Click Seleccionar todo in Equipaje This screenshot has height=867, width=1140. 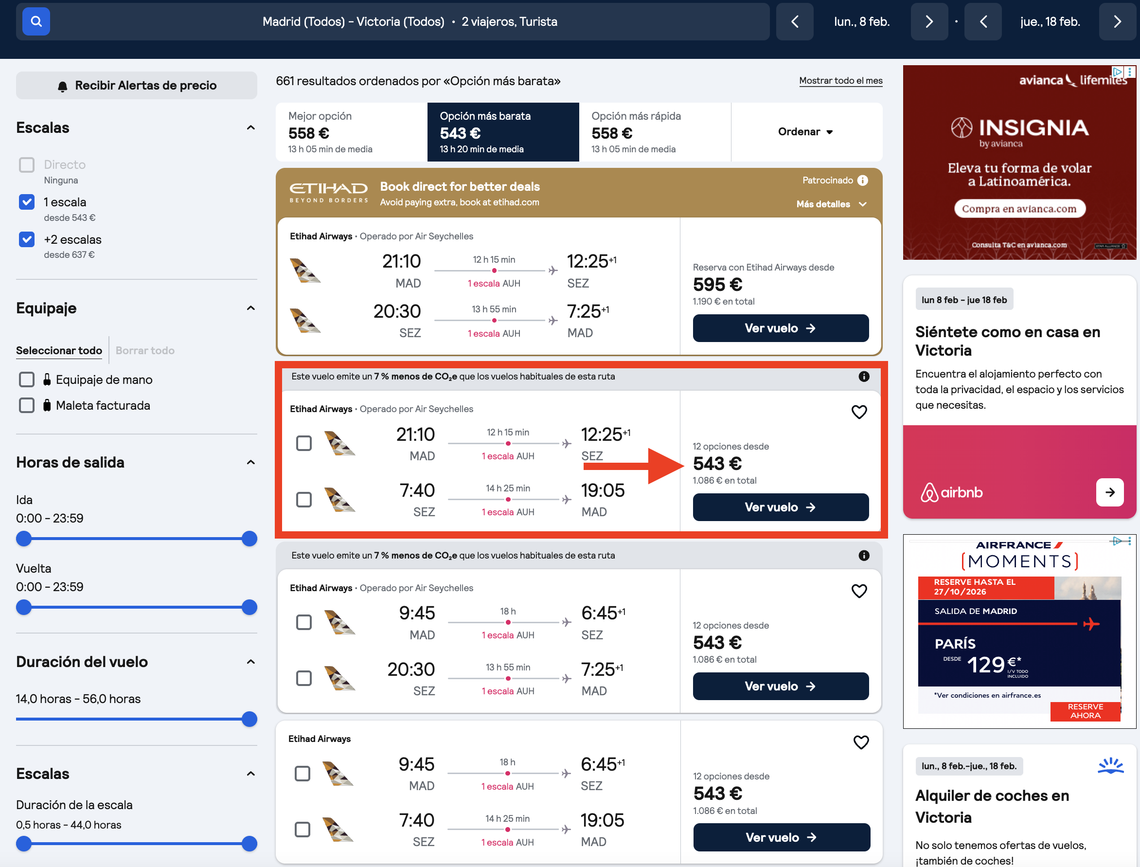[x=59, y=350]
